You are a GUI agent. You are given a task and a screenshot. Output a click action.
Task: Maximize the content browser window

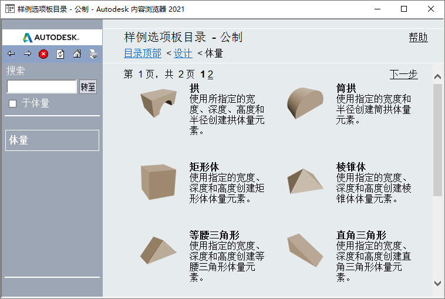404,9
